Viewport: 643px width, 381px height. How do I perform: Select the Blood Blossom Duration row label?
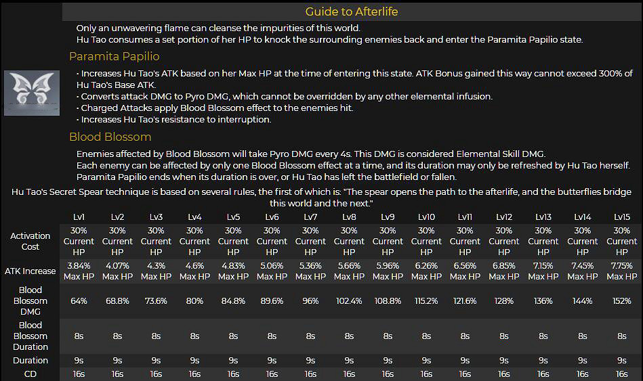point(30,336)
